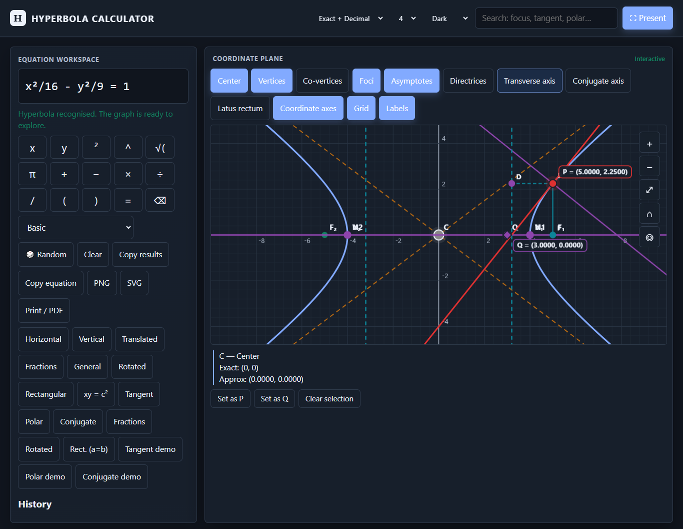Click the Present button

[647, 18]
